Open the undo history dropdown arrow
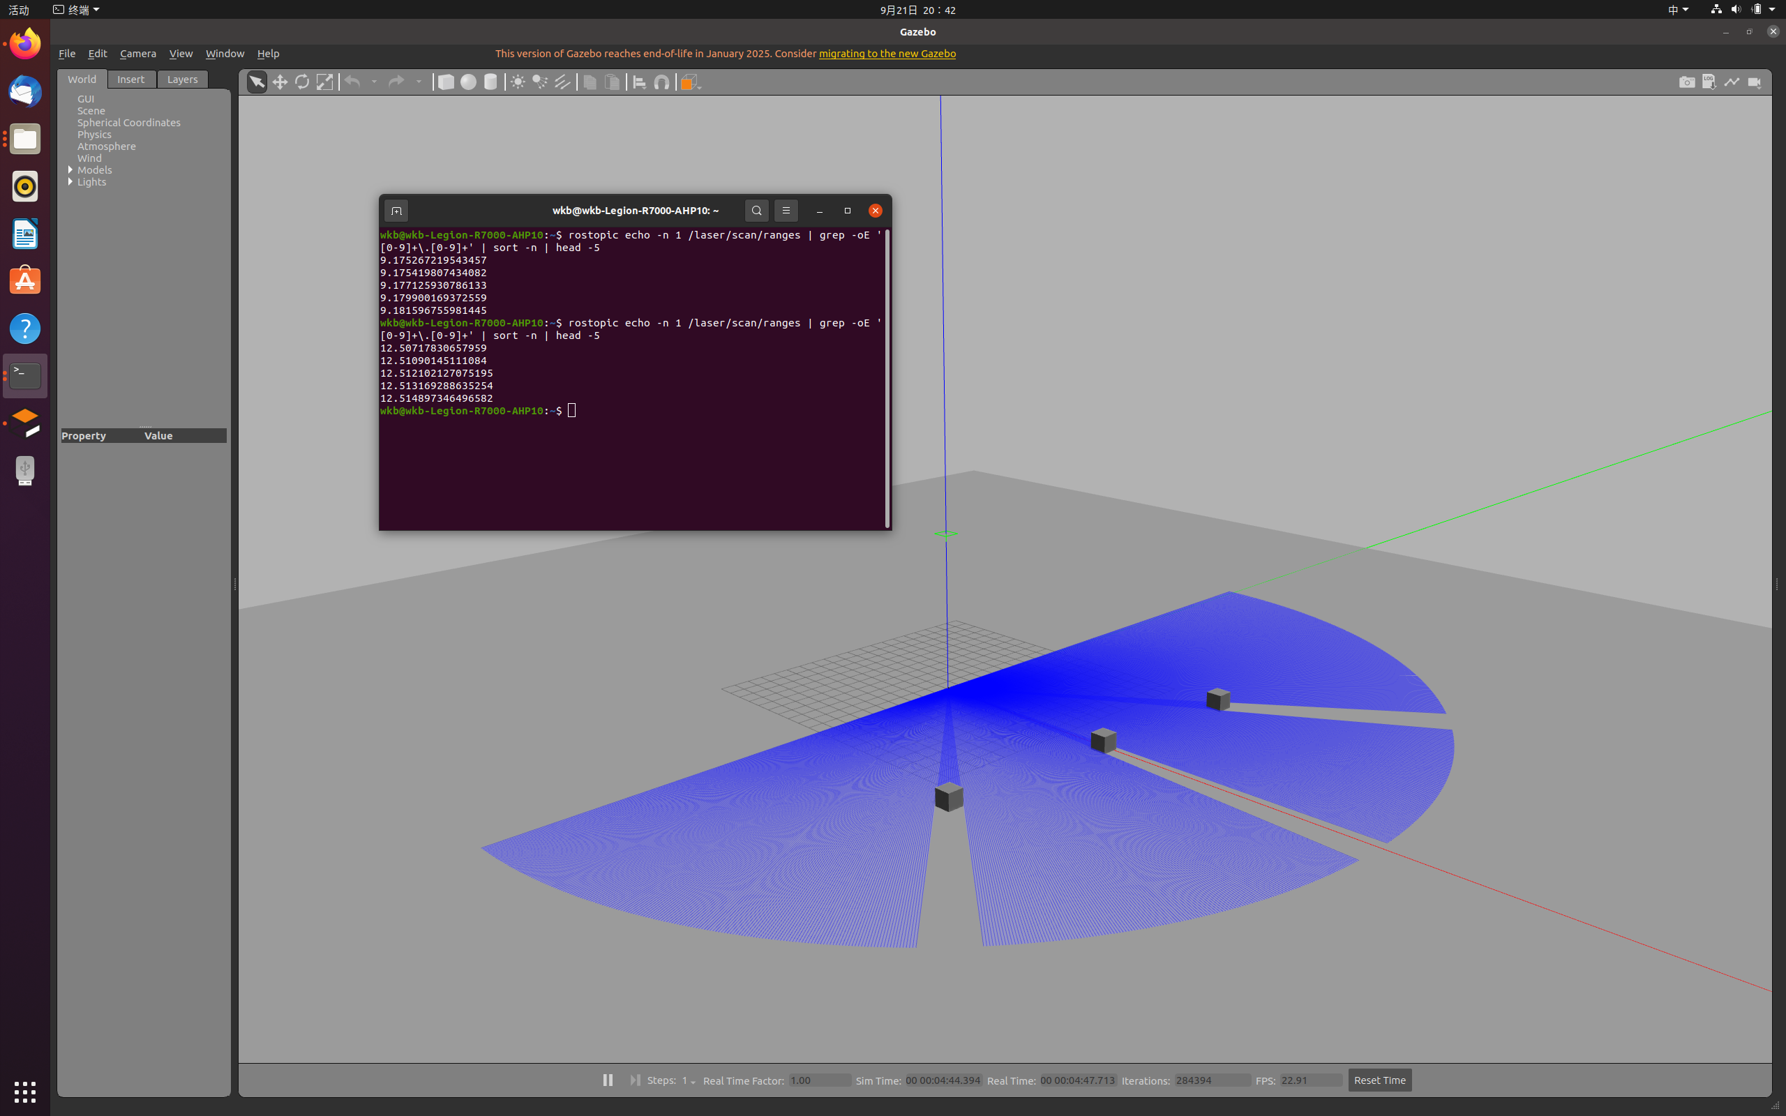 (x=374, y=82)
